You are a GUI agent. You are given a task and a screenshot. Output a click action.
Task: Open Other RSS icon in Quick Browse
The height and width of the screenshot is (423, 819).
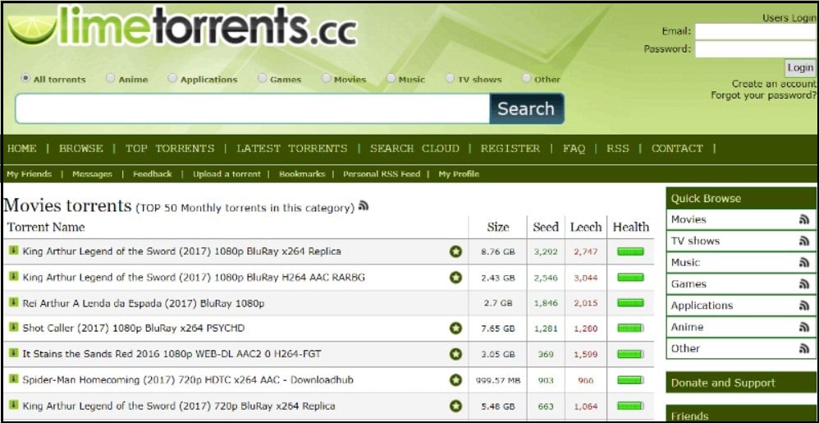tap(804, 349)
